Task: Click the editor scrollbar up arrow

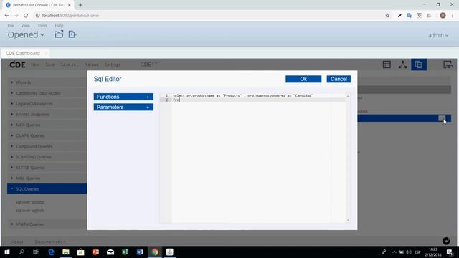Action: (x=348, y=96)
